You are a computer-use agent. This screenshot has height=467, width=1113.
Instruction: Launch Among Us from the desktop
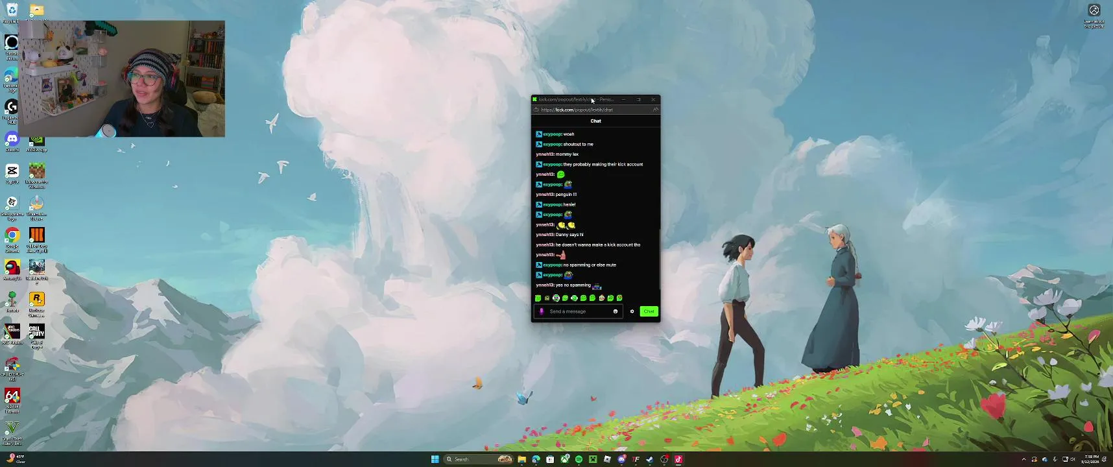point(12,270)
